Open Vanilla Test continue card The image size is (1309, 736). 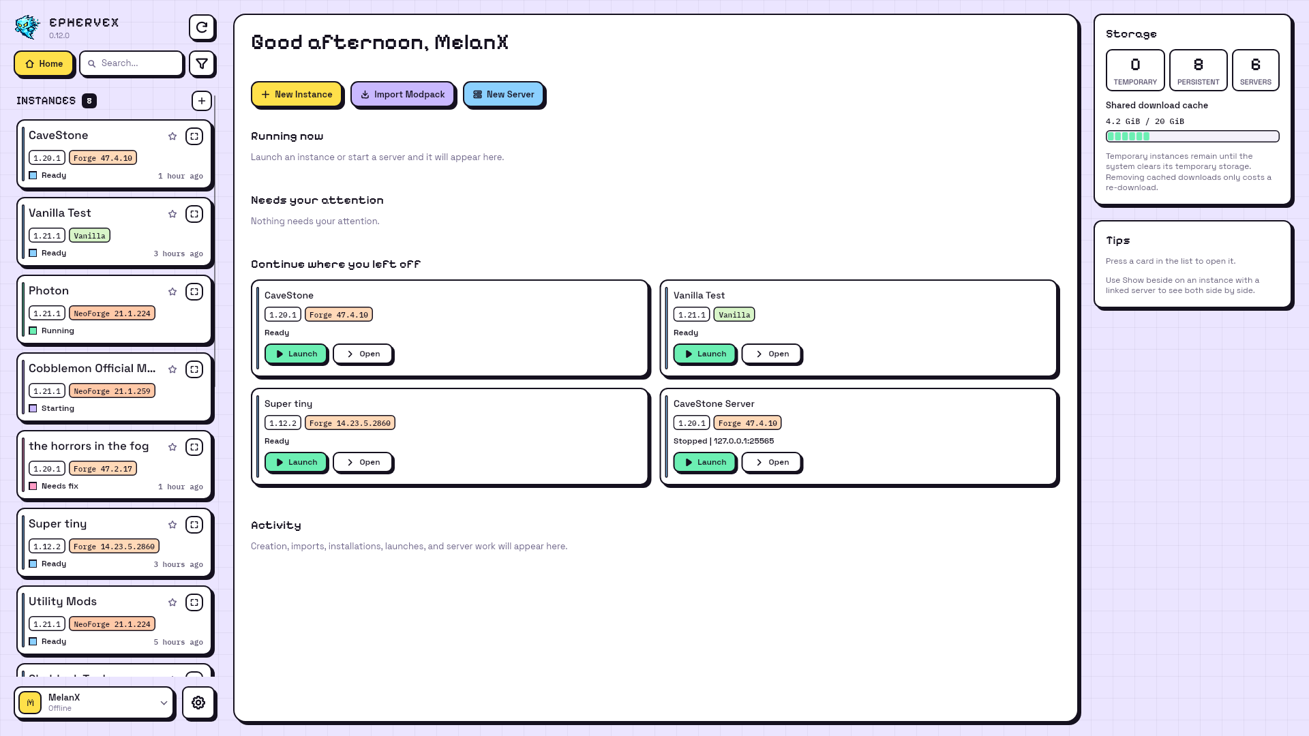tap(772, 354)
